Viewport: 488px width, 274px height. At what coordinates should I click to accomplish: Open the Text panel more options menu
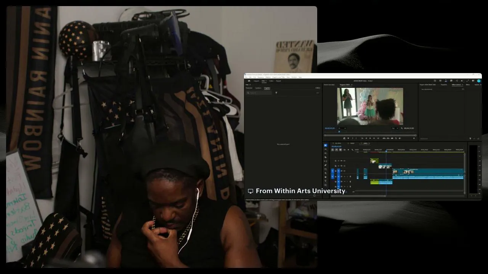(318, 92)
